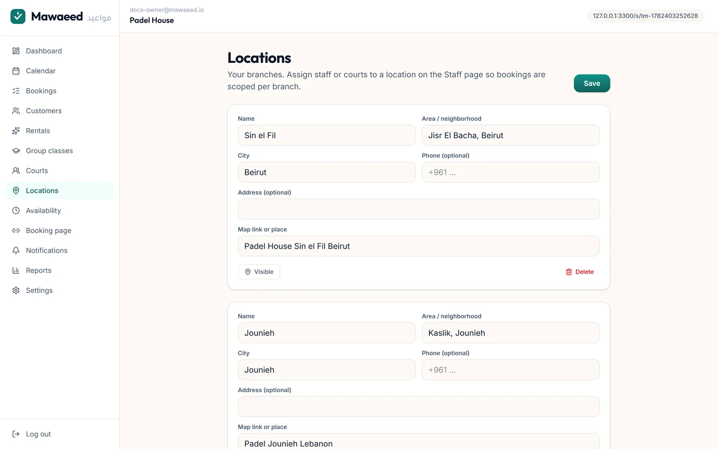Edit Name field containing Sin el Fil
The width and height of the screenshot is (718, 449).
point(327,135)
